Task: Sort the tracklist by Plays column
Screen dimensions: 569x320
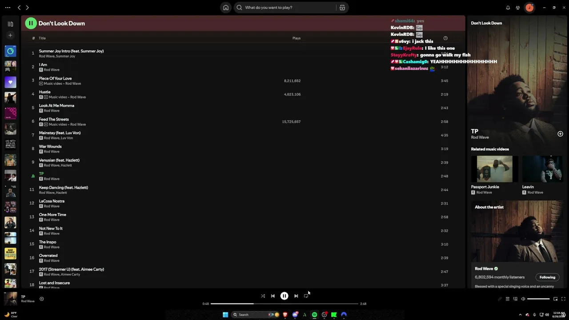Action: (297, 38)
